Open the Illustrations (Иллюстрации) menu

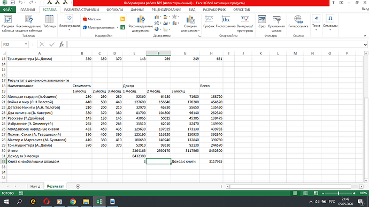(x=69, y=23)
